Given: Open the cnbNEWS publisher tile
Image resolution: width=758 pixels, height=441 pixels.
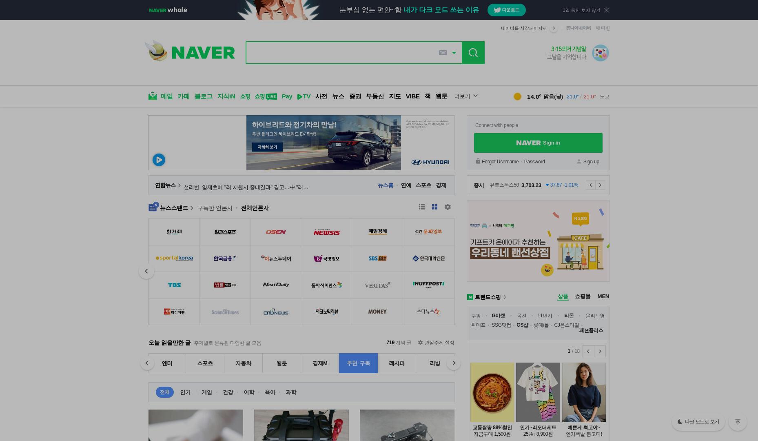Looking at the screenshot, I should tap(276, 312).
